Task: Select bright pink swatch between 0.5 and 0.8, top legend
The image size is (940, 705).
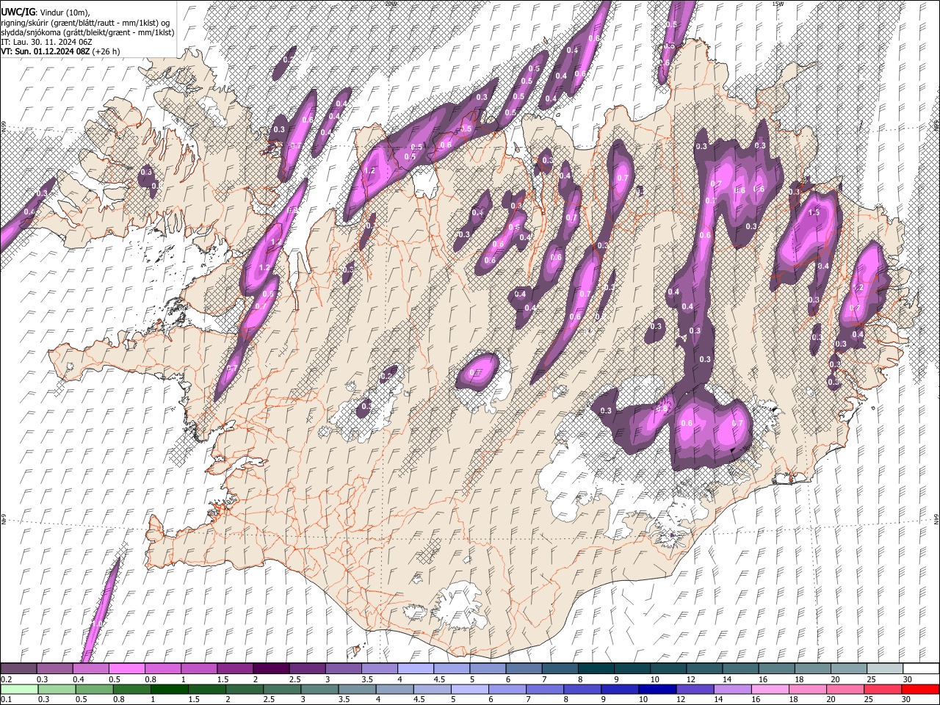Action: (126, 669)
